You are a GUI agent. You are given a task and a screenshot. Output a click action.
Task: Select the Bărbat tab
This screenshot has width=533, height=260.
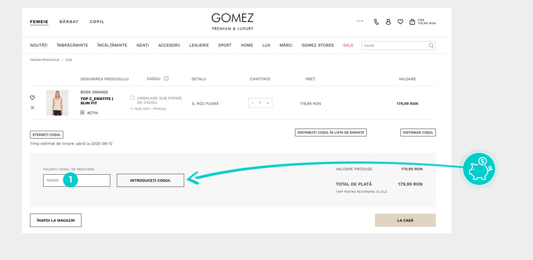coord(69,22)
